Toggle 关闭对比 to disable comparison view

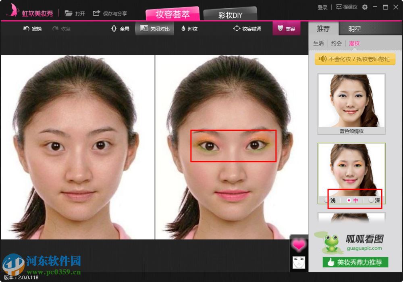154,28
